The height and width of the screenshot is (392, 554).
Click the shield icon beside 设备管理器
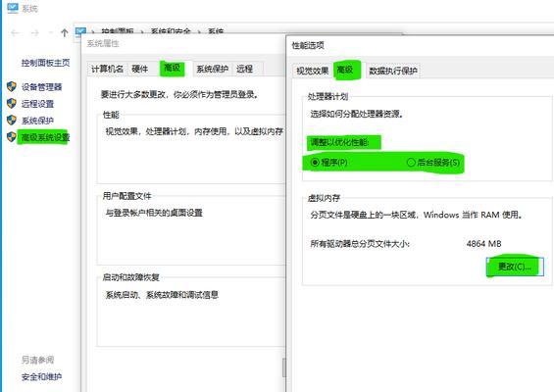click(12, 86)
